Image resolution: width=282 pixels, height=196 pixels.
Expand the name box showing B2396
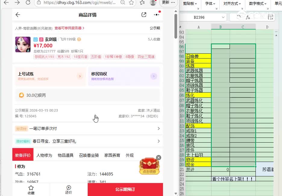coord(224,17)
